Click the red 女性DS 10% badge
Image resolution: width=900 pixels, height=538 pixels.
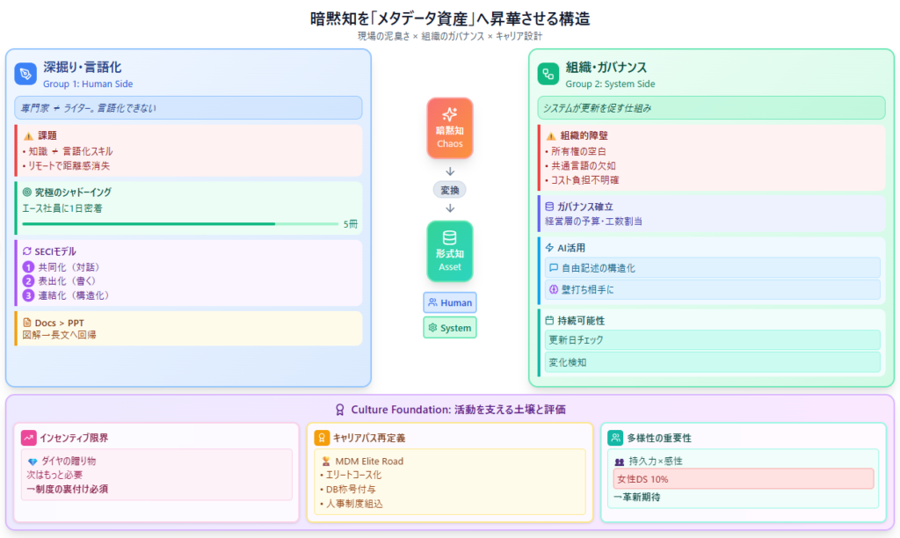(743, 478)
